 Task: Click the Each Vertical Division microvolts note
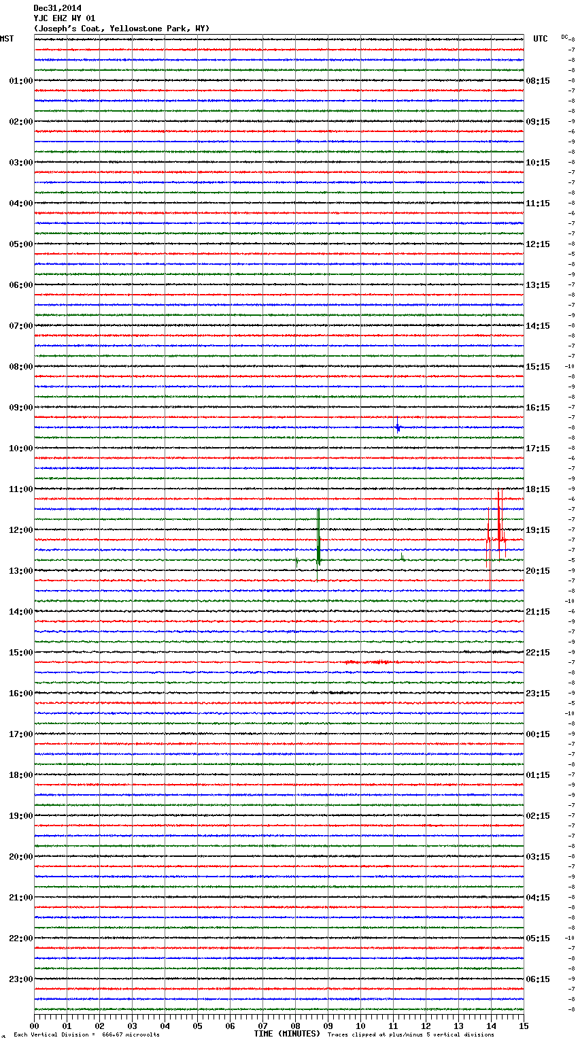coord(87,1034)
